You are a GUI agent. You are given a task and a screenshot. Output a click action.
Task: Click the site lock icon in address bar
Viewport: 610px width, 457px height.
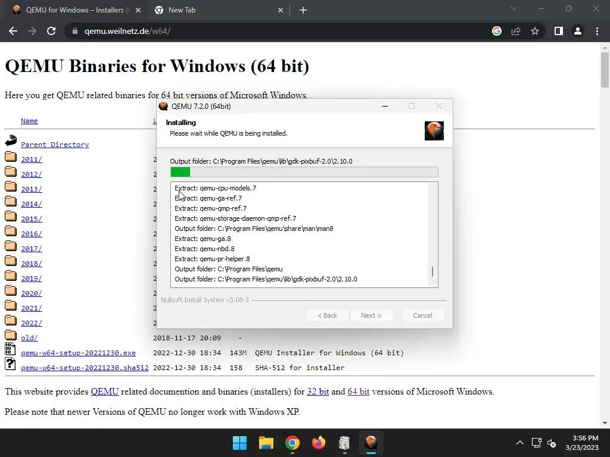click(74, 31)
